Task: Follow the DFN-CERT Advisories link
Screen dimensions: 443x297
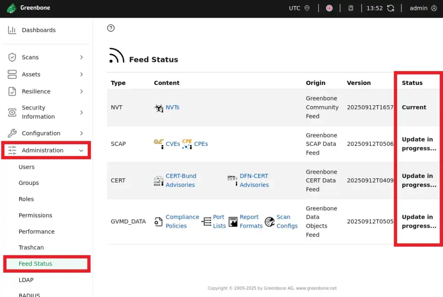Action: (254, 180)
